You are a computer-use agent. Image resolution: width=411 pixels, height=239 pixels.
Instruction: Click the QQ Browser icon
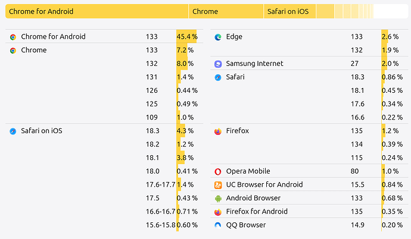tap(218, 225)
